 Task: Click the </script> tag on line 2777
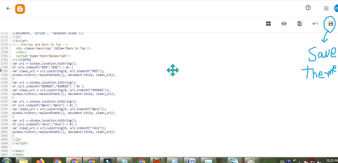[20, 41]
